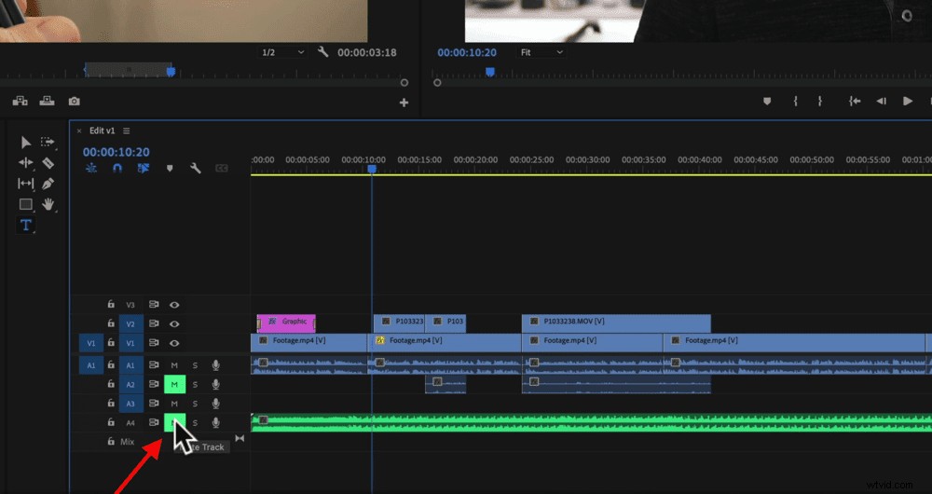Click the Program monitor playhead marker
Image resolution: width=932 pixels, height=494 pixels.
click(490, 72)
